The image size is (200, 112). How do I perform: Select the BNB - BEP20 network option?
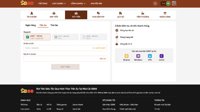[x=93, y=37]
